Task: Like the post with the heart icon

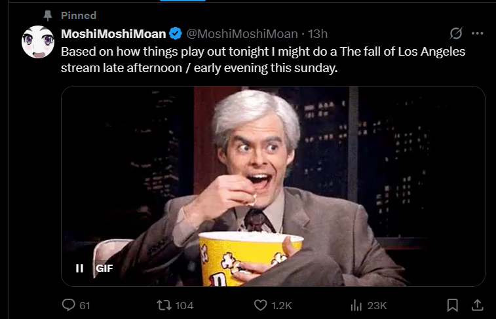Action: tap(260, 305)
